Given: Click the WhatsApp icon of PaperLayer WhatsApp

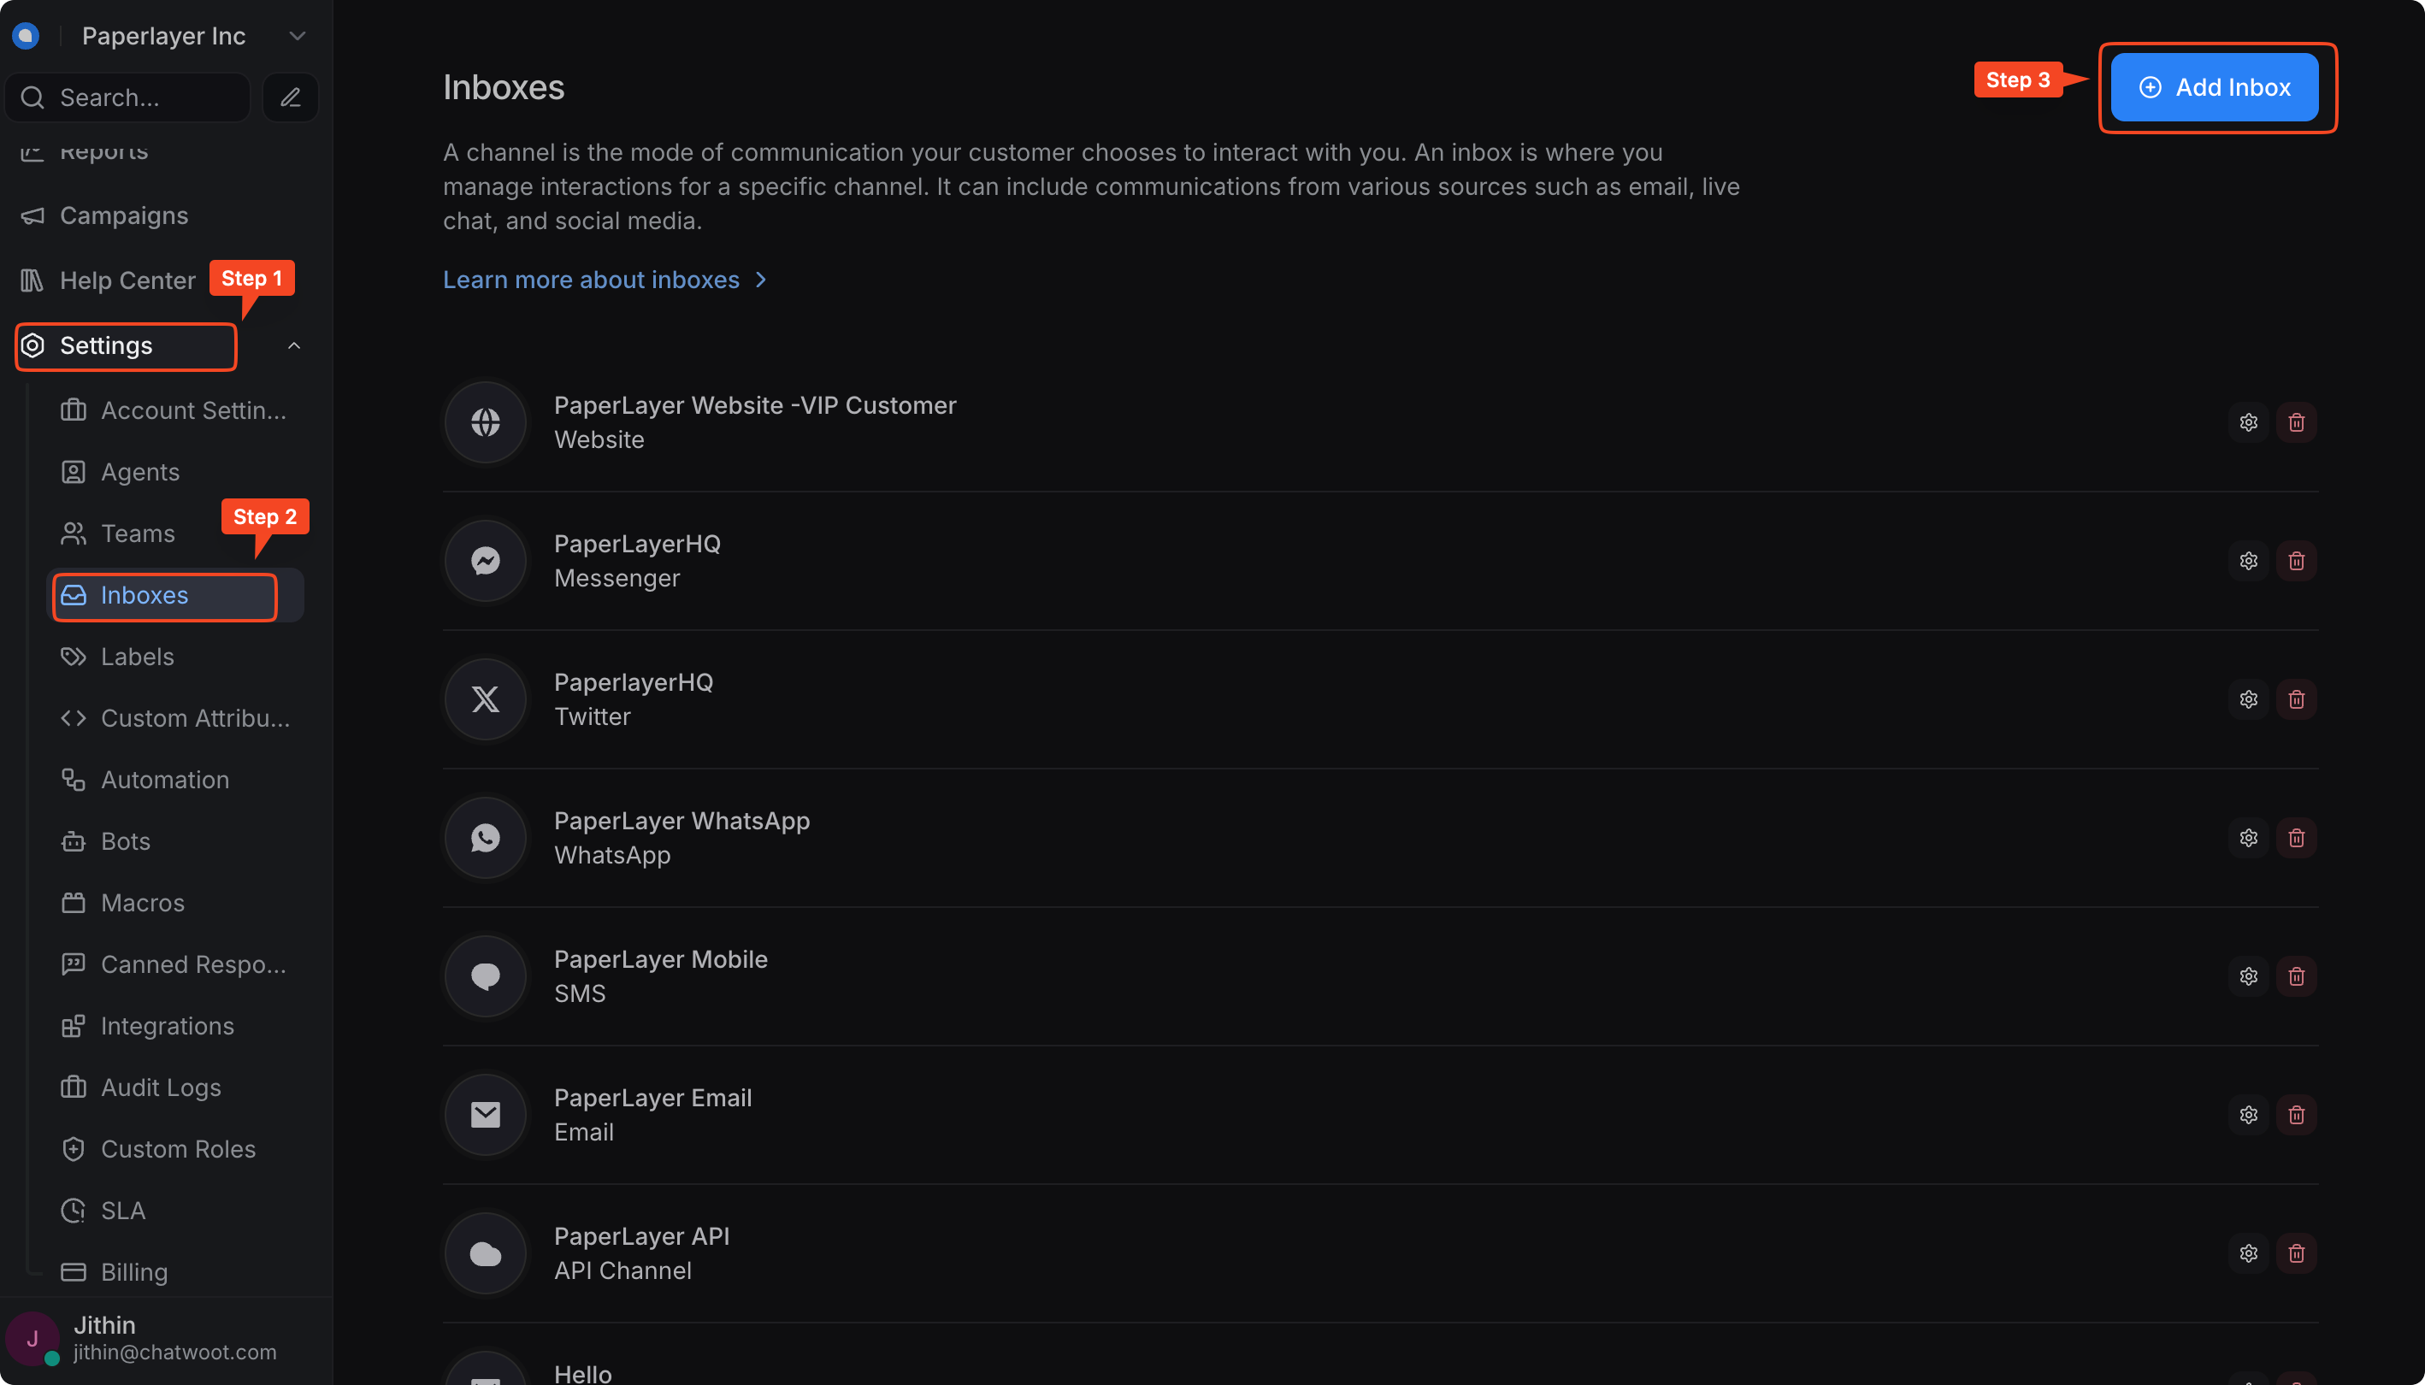Looking at the screenshot, I should tap(485, 838).
